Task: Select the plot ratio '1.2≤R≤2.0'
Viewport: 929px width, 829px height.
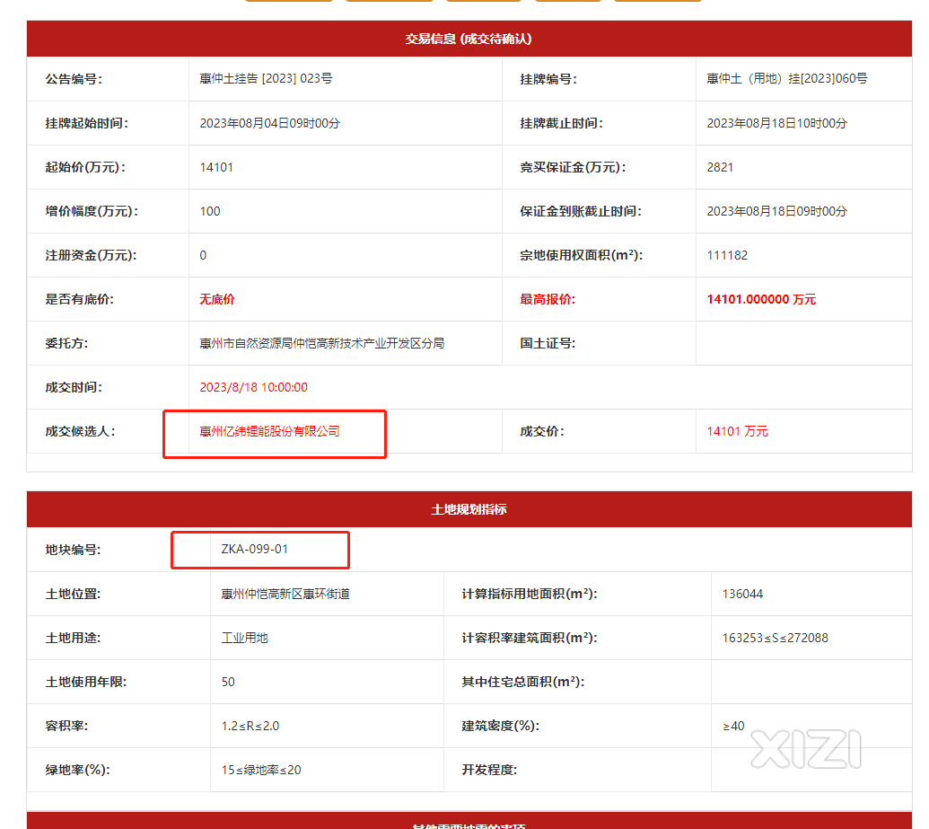Action: [x=250, y=726]
